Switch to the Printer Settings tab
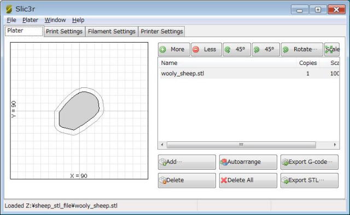Image resolution: width=350 pixels, height=215 pixels. coord(162,32)
